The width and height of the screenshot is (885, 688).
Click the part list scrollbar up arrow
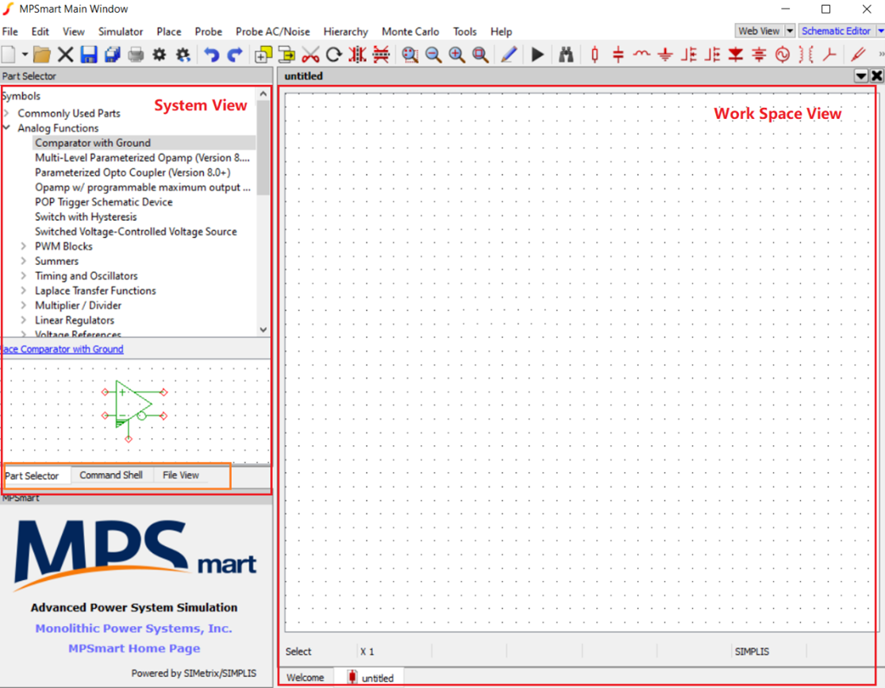[x=263, y=94]
